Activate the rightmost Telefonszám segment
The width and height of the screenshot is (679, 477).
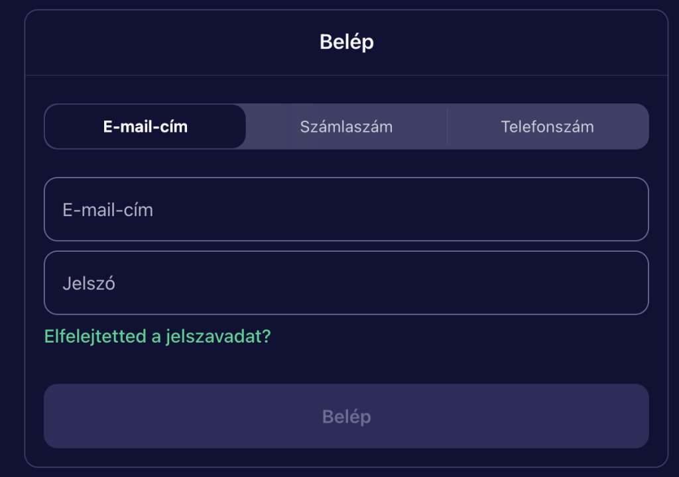tap(548, 127)
